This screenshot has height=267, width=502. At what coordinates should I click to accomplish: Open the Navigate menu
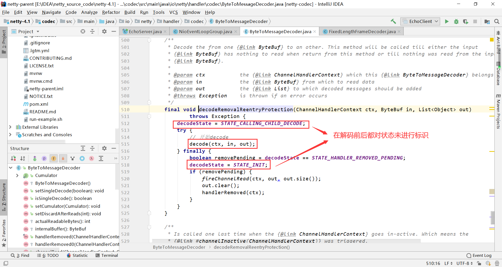tap(51, 12)
